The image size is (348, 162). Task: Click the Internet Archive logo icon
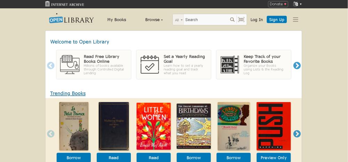47,4
